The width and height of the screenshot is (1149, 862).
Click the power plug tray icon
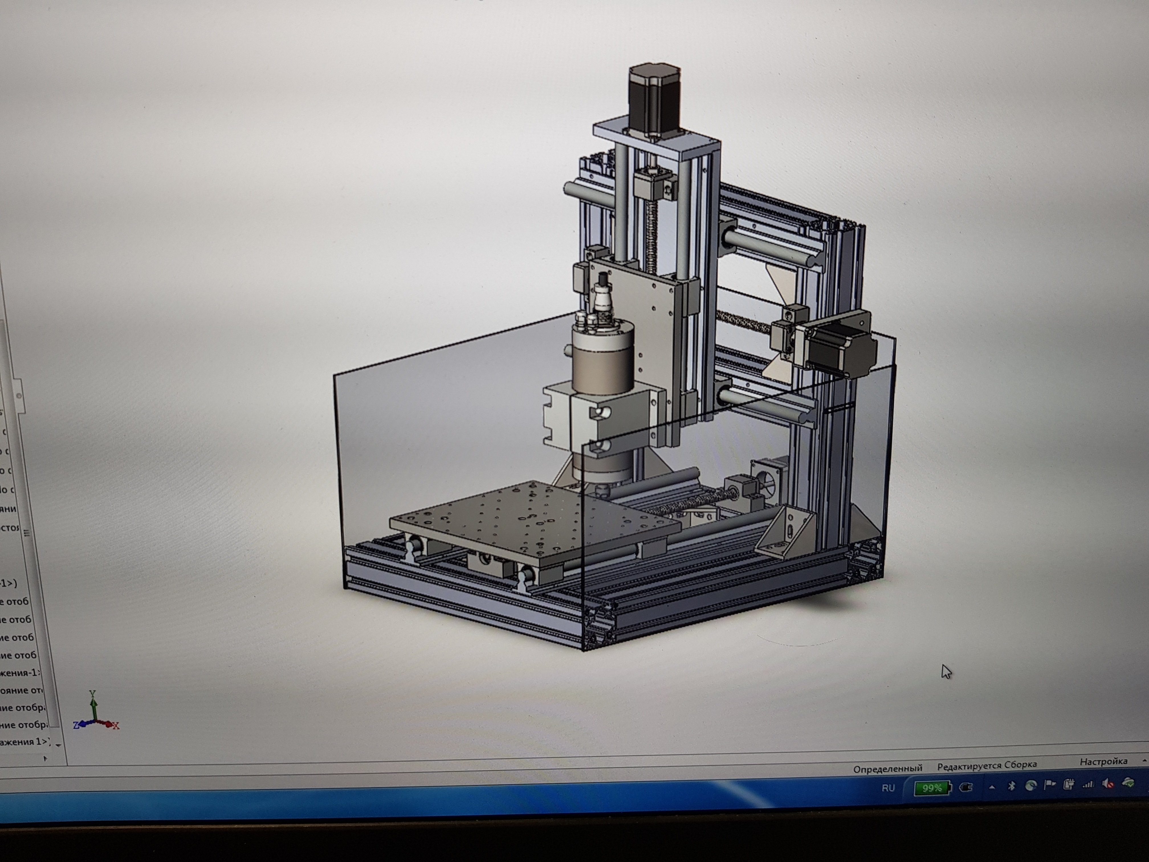pyautogui.click(x=1068, y=784)
